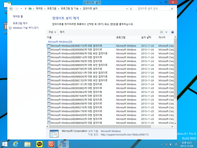Click the Windows features shield icon
The image size is (197, 148).
click(x=10, y=28)
